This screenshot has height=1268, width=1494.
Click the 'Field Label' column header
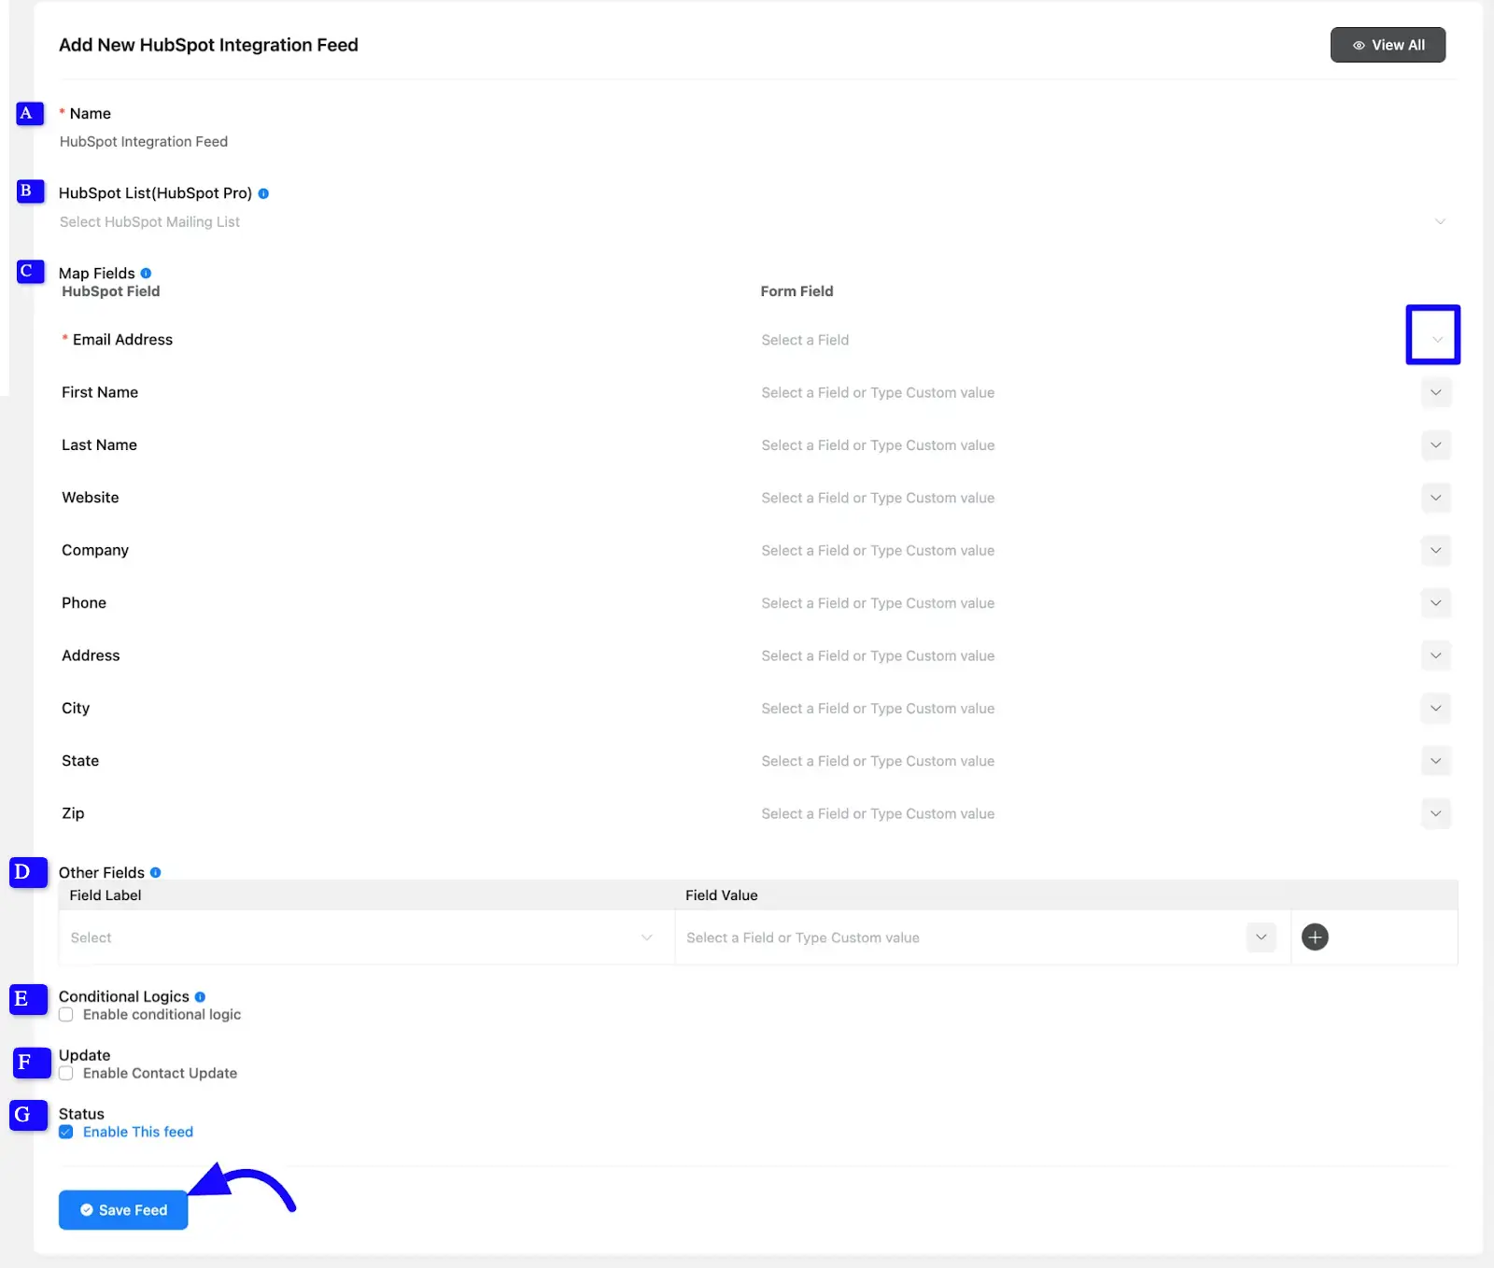pos(106,895)
